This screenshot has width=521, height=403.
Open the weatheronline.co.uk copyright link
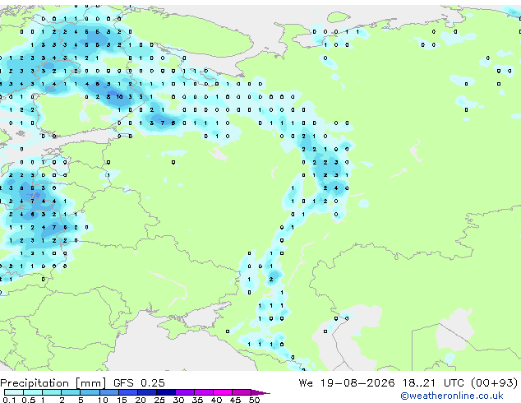click(x=452, y=396)
